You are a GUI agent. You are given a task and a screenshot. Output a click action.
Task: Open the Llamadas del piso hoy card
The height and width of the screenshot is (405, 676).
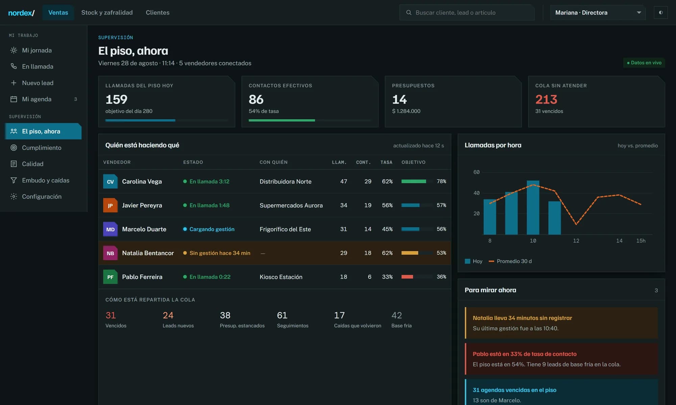click(167, 102)
